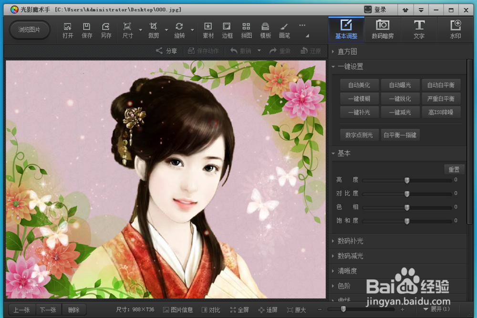Open the 尺寸 dropdown arrow
The width and height of the screenshot is (477, 318).
[141, 30]
